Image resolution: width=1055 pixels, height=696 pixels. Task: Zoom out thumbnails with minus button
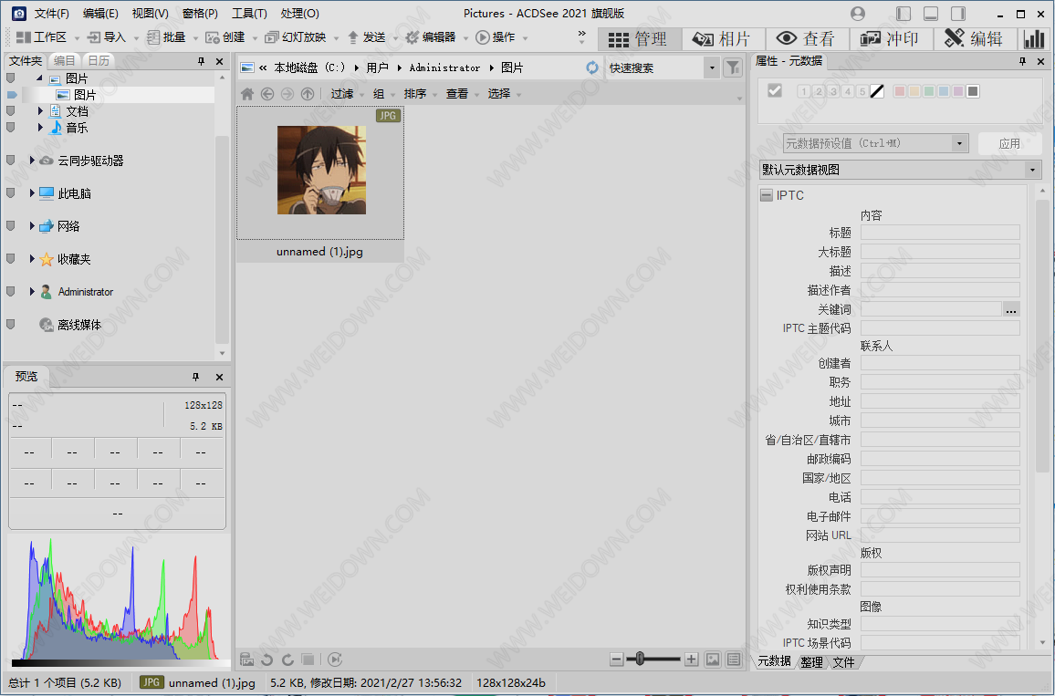(616, 660)
